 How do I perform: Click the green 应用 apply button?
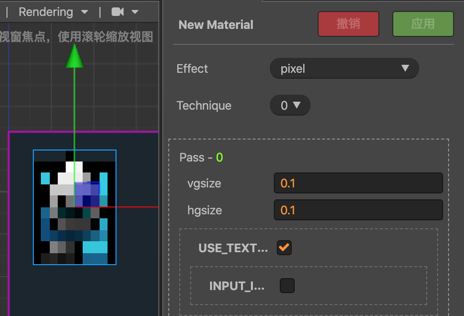[x=423, y=24]
